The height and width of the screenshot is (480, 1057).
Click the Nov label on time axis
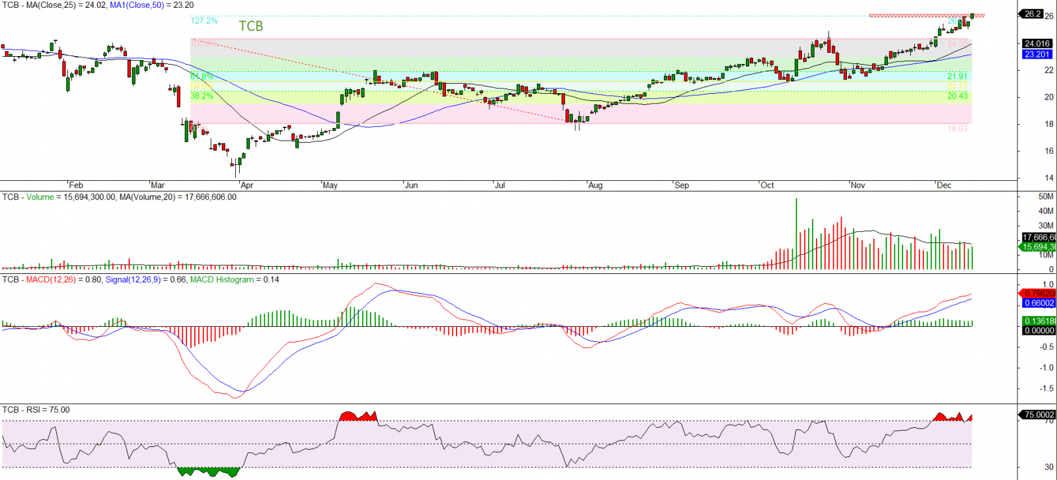[x=858, y=186]
